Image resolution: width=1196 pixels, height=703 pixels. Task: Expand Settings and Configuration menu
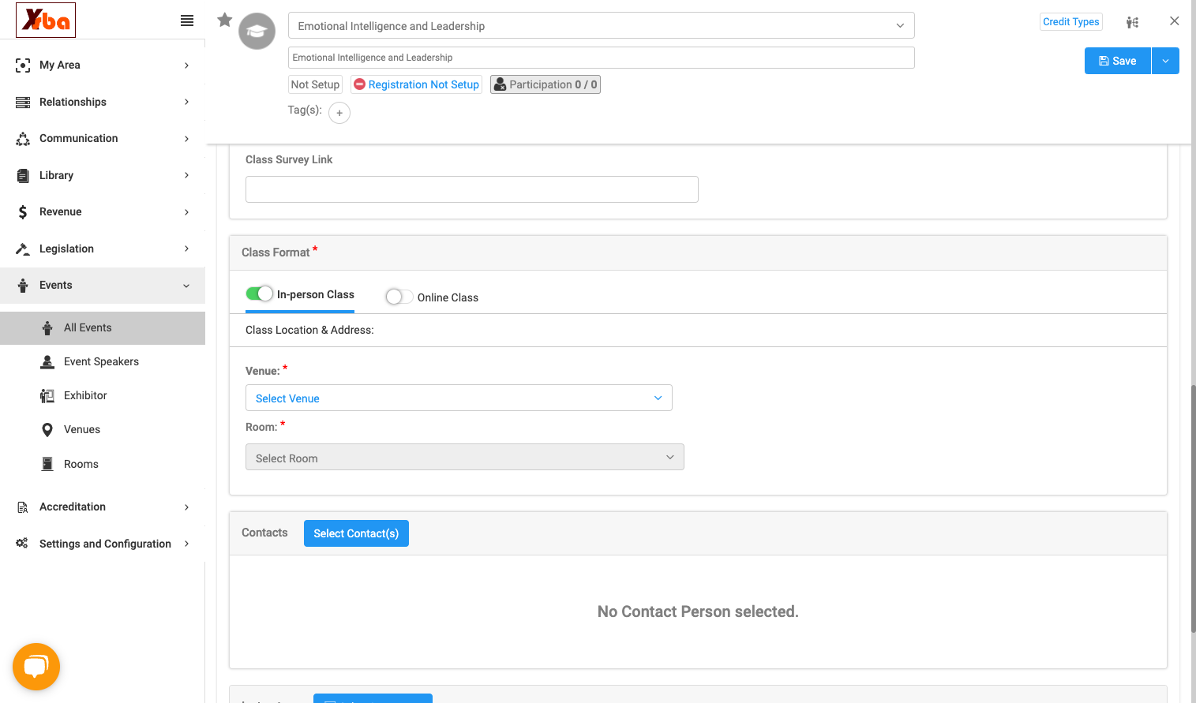pyautogui.click(x=103, y=544)
